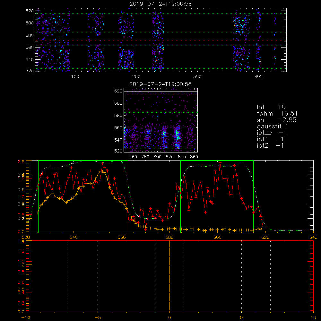Click the middle zoomed spectrogram image
The height and width of the screenshot is (321, 321).
pos(161,120)
